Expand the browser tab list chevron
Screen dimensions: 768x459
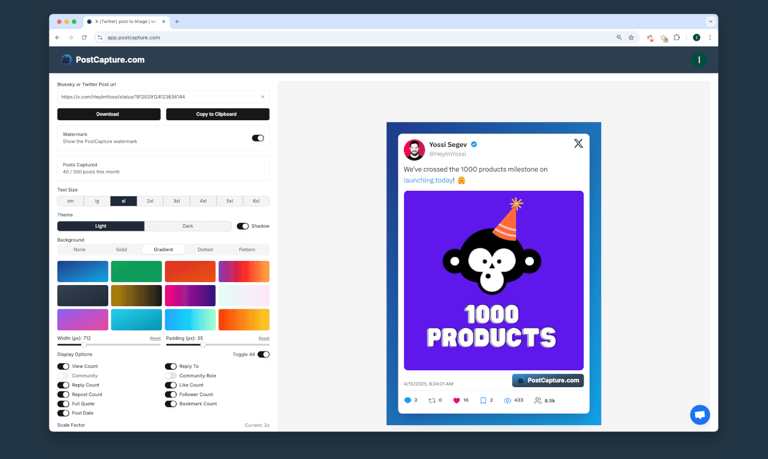click(x=711, y=22)
